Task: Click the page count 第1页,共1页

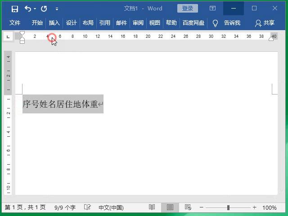Action: (x=25, y=207)
